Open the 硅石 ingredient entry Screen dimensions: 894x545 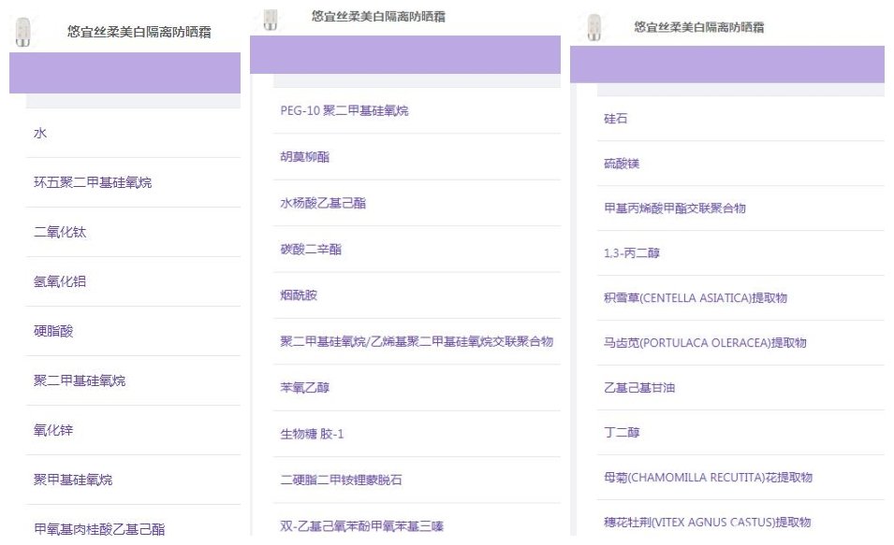(616, 119)
